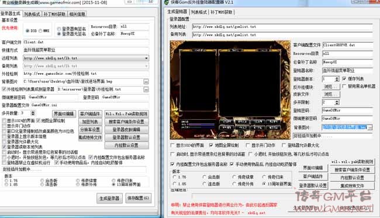Click the game interface preview image
This screenshot has height=218, width=380.
coord(230,90)
